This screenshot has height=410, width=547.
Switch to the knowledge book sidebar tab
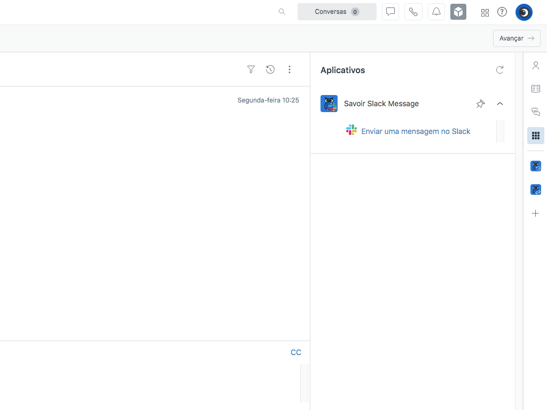coord(536,89)
